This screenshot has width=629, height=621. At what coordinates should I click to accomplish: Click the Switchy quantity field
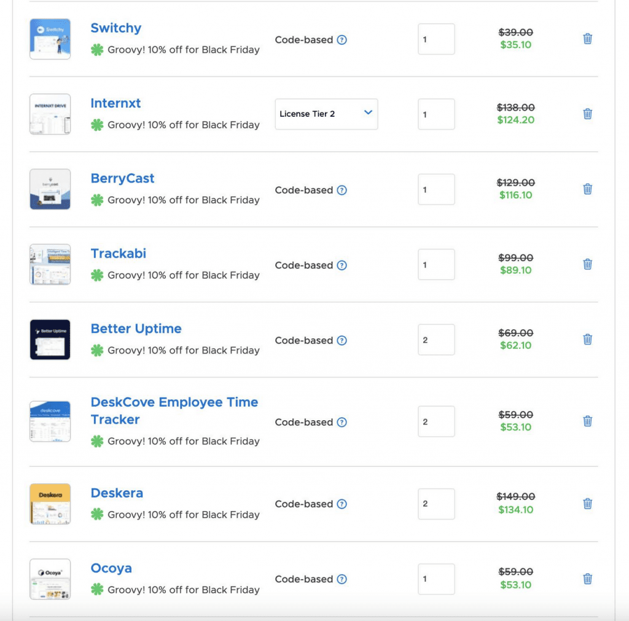[436, 39]
